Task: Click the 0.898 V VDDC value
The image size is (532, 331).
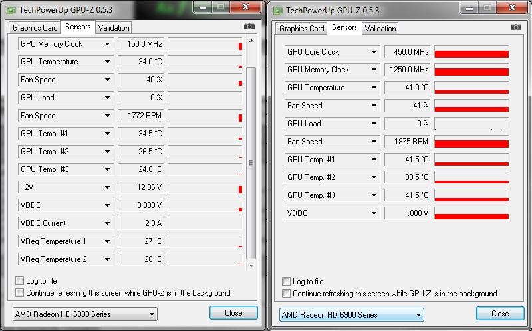Action: coord(141,205)
